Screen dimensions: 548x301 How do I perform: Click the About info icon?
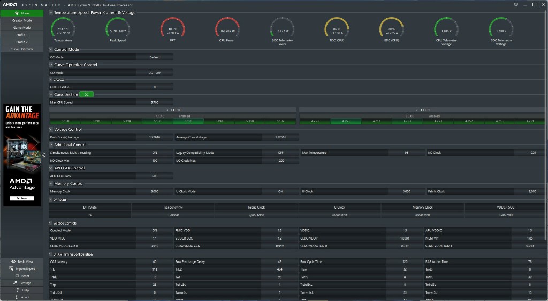point(17,297)
